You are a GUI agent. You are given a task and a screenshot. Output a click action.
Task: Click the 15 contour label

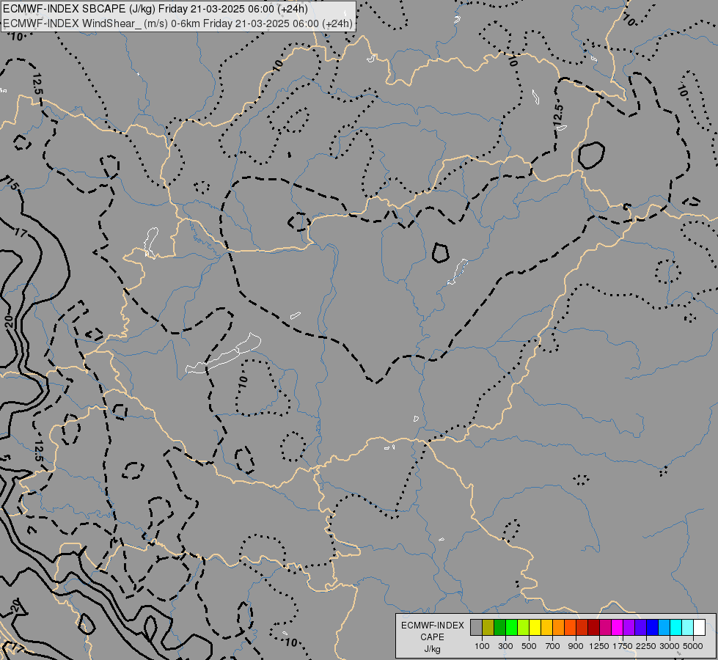click(12, 185)
